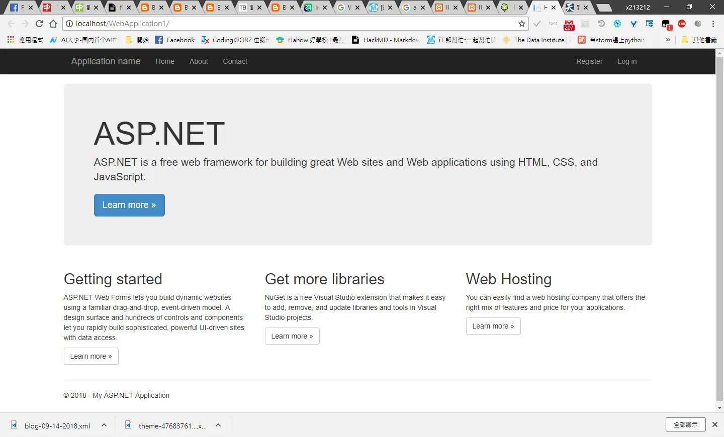Close the downloads bar
Image resolution: width=724 pixels, height=437 pixels.
click(715, 424)
